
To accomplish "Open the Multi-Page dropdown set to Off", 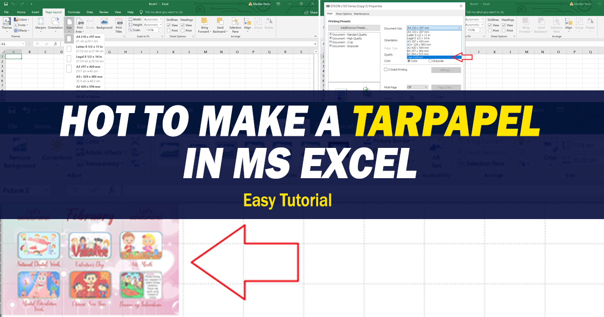I will click(x=417, y=87).
